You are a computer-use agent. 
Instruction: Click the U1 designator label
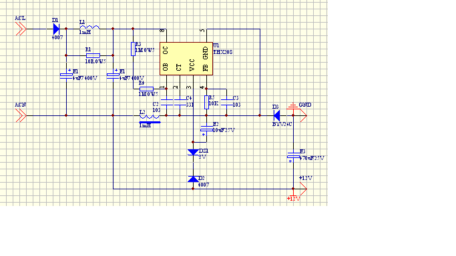pos(216,45)
